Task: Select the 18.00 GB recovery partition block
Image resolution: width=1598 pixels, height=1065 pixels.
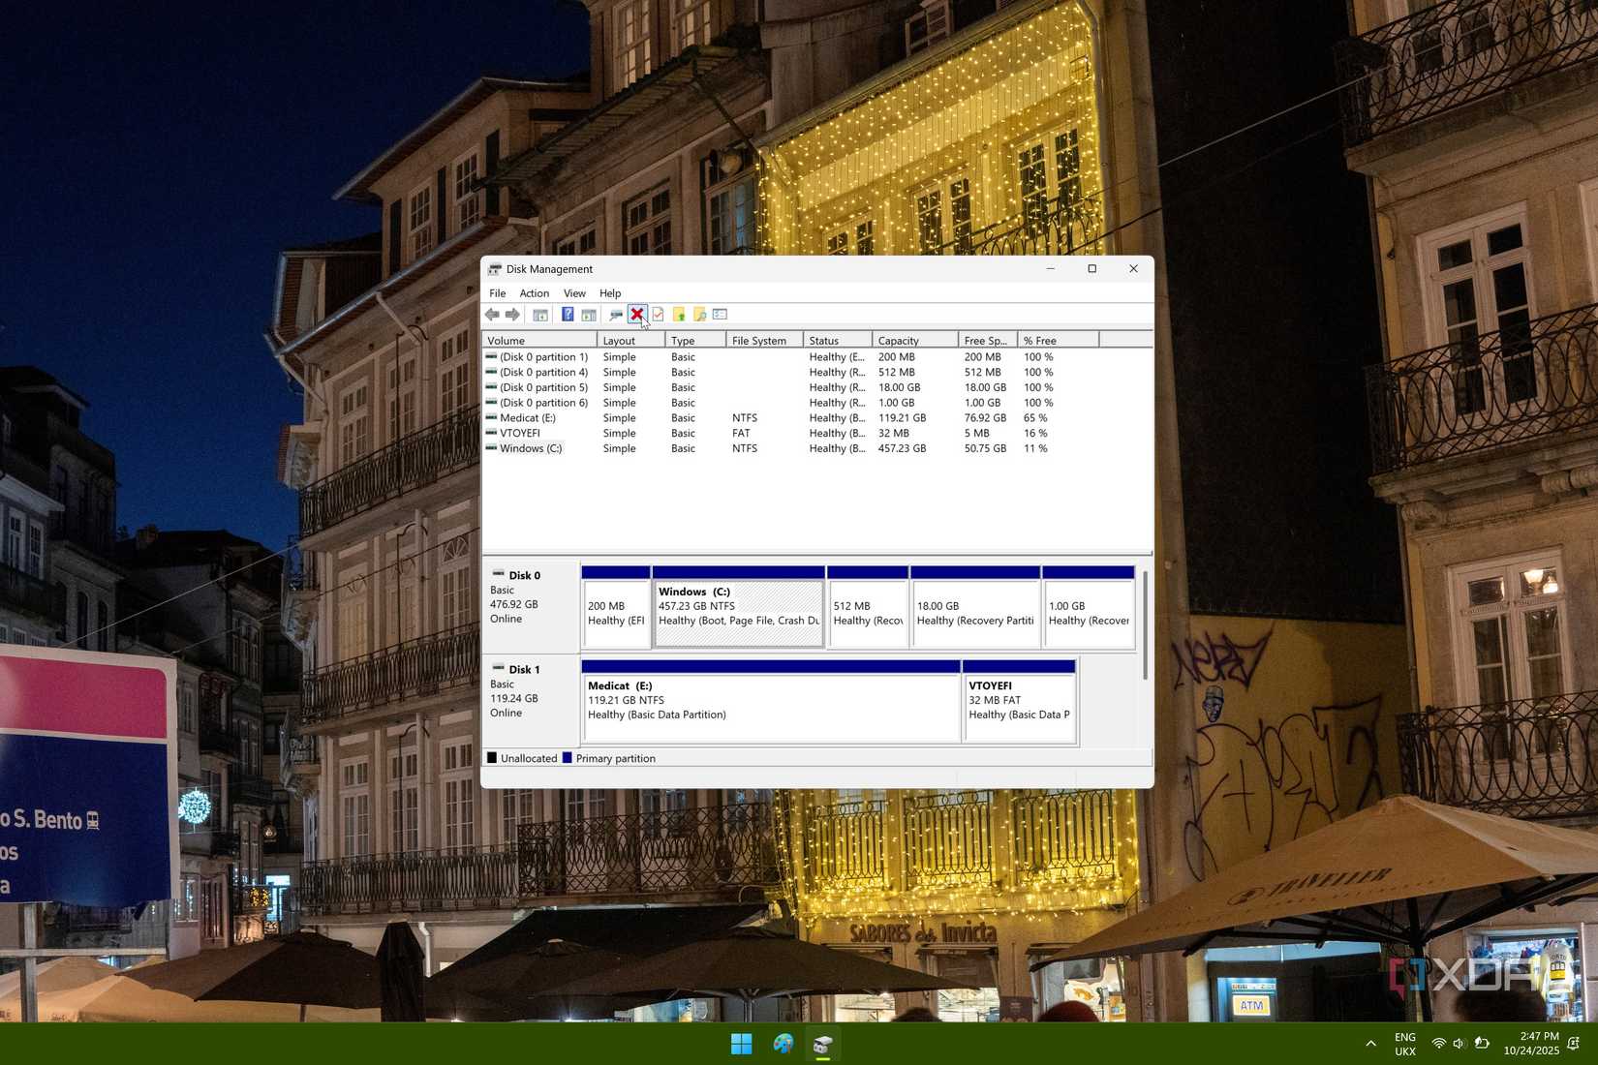Action: [975, 607]
